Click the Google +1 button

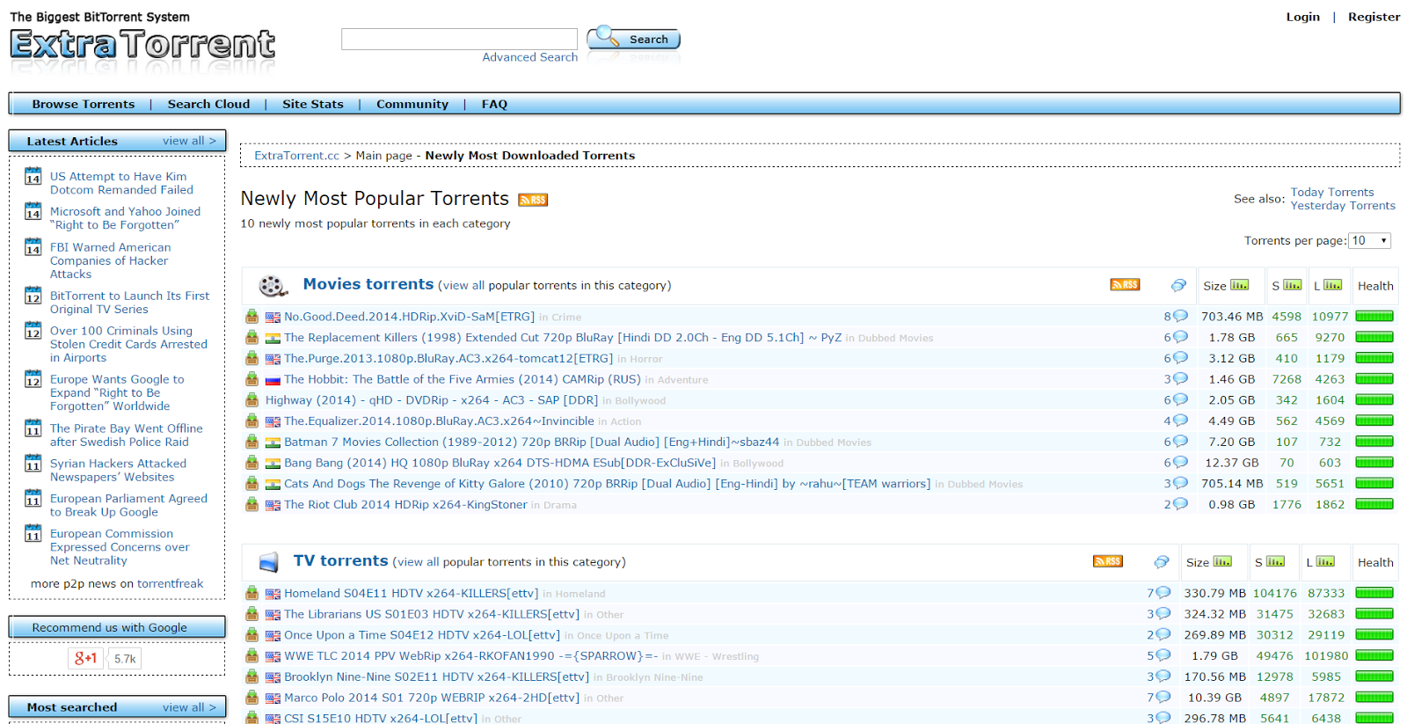pyautogui.click(x=86, y=658)
